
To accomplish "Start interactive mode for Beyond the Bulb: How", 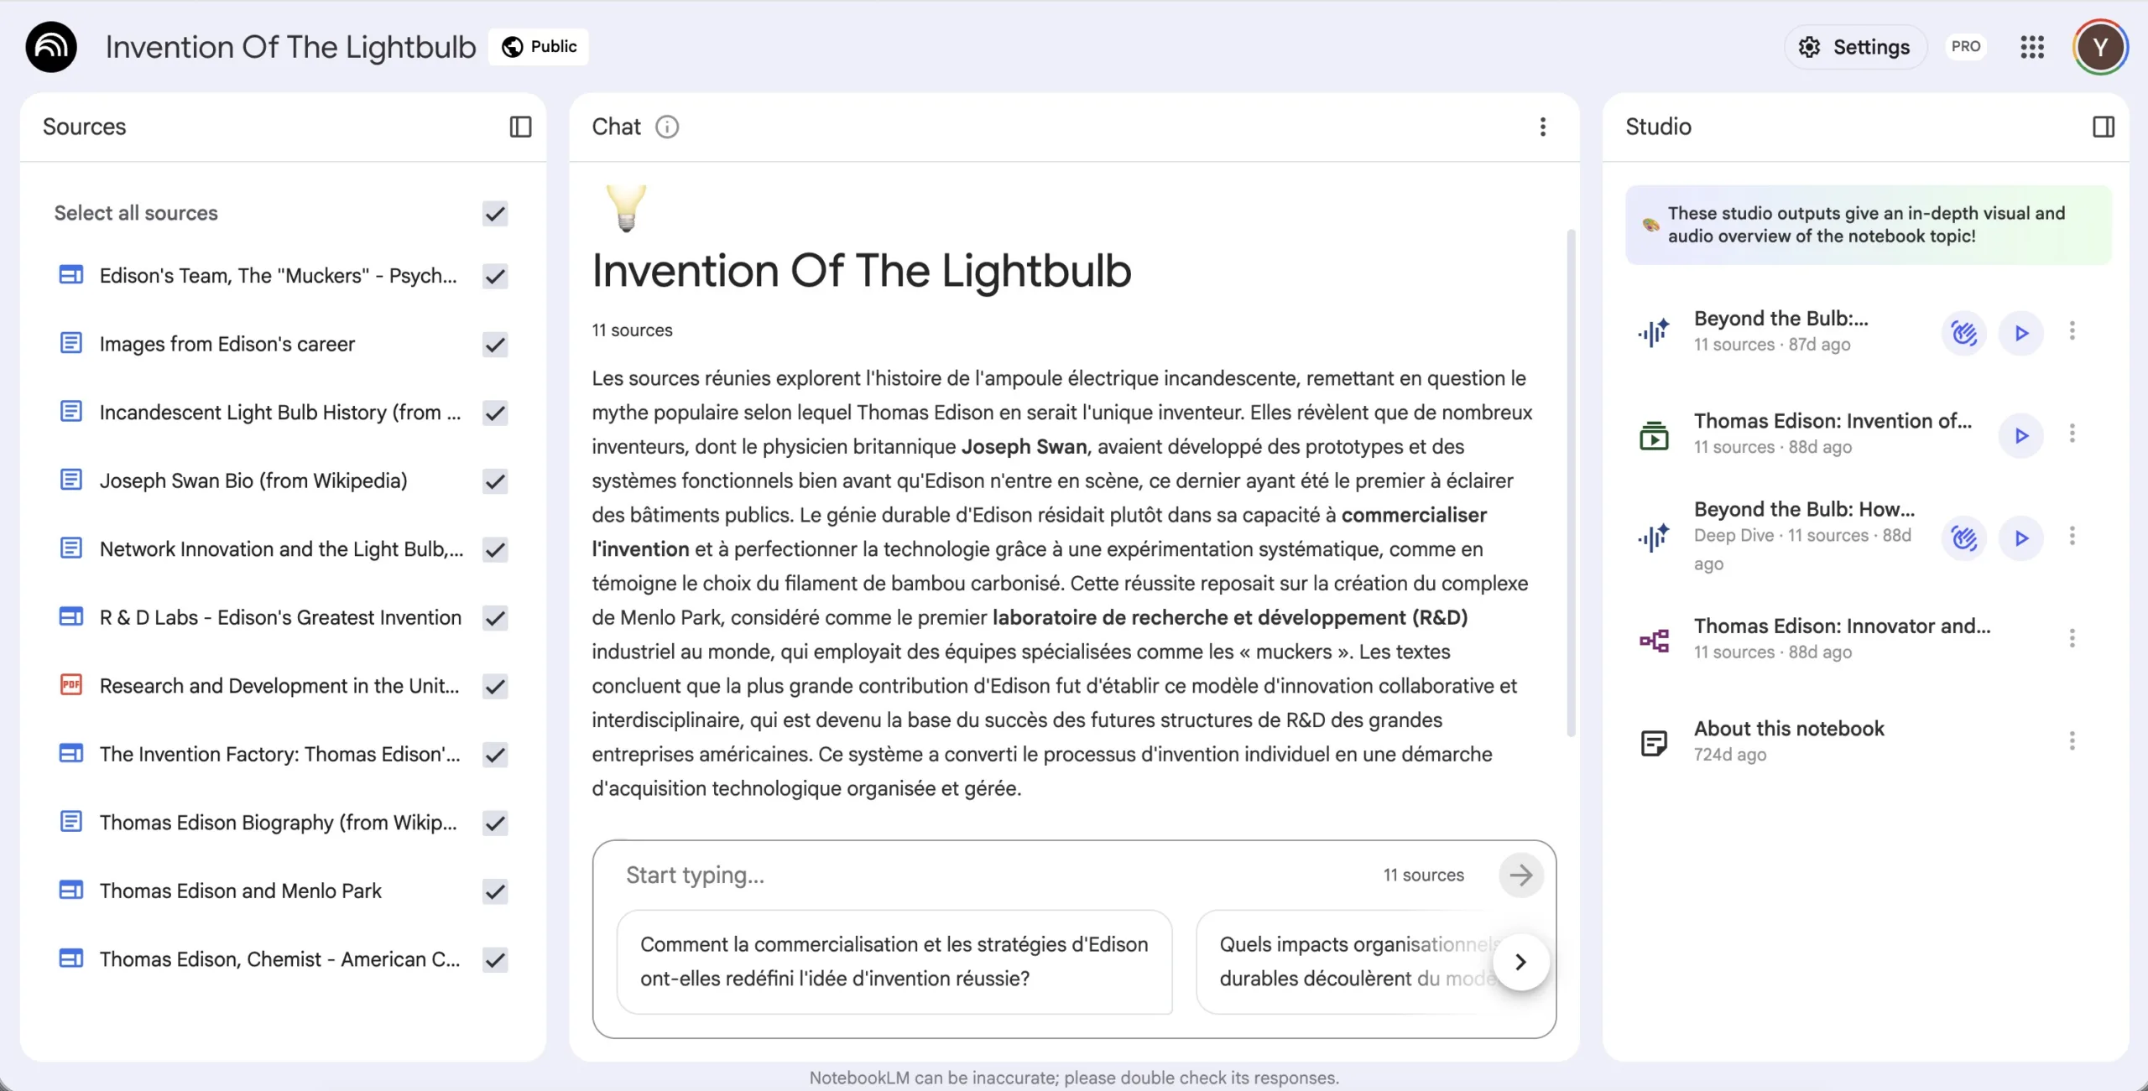I will point(1963,538).
